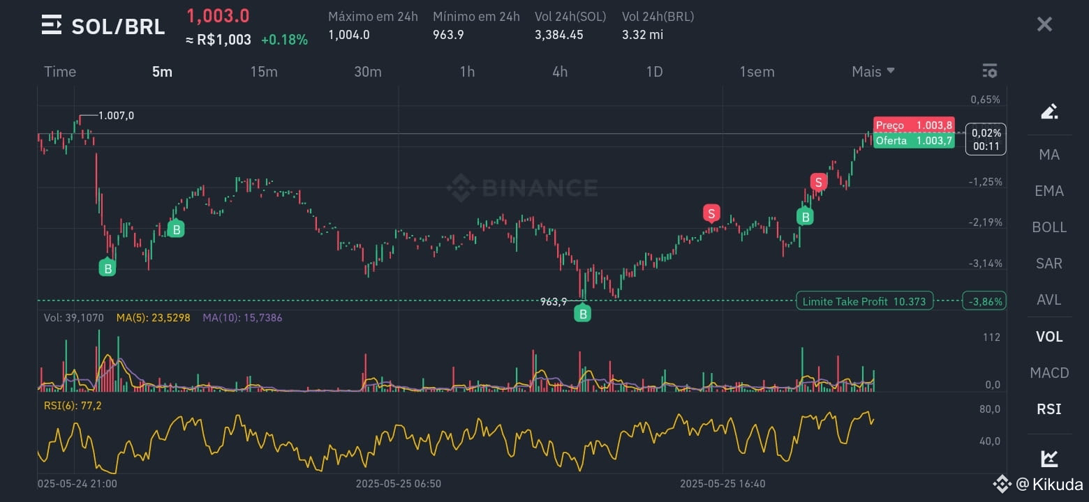Switch to the 30m interval
Image resolution: width=1089 pixels, height=502 pixels.
(x=368, y=71)
